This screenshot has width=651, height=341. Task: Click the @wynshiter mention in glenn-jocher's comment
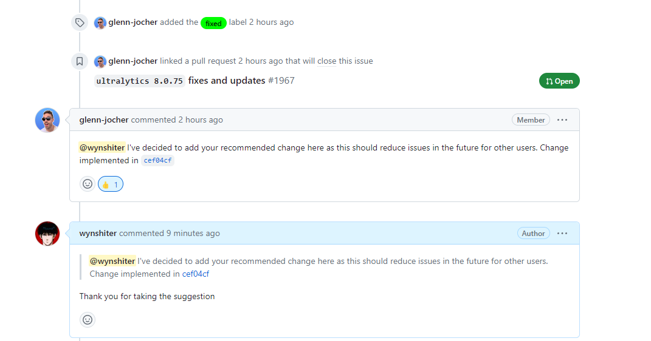[x=102, y=147]
